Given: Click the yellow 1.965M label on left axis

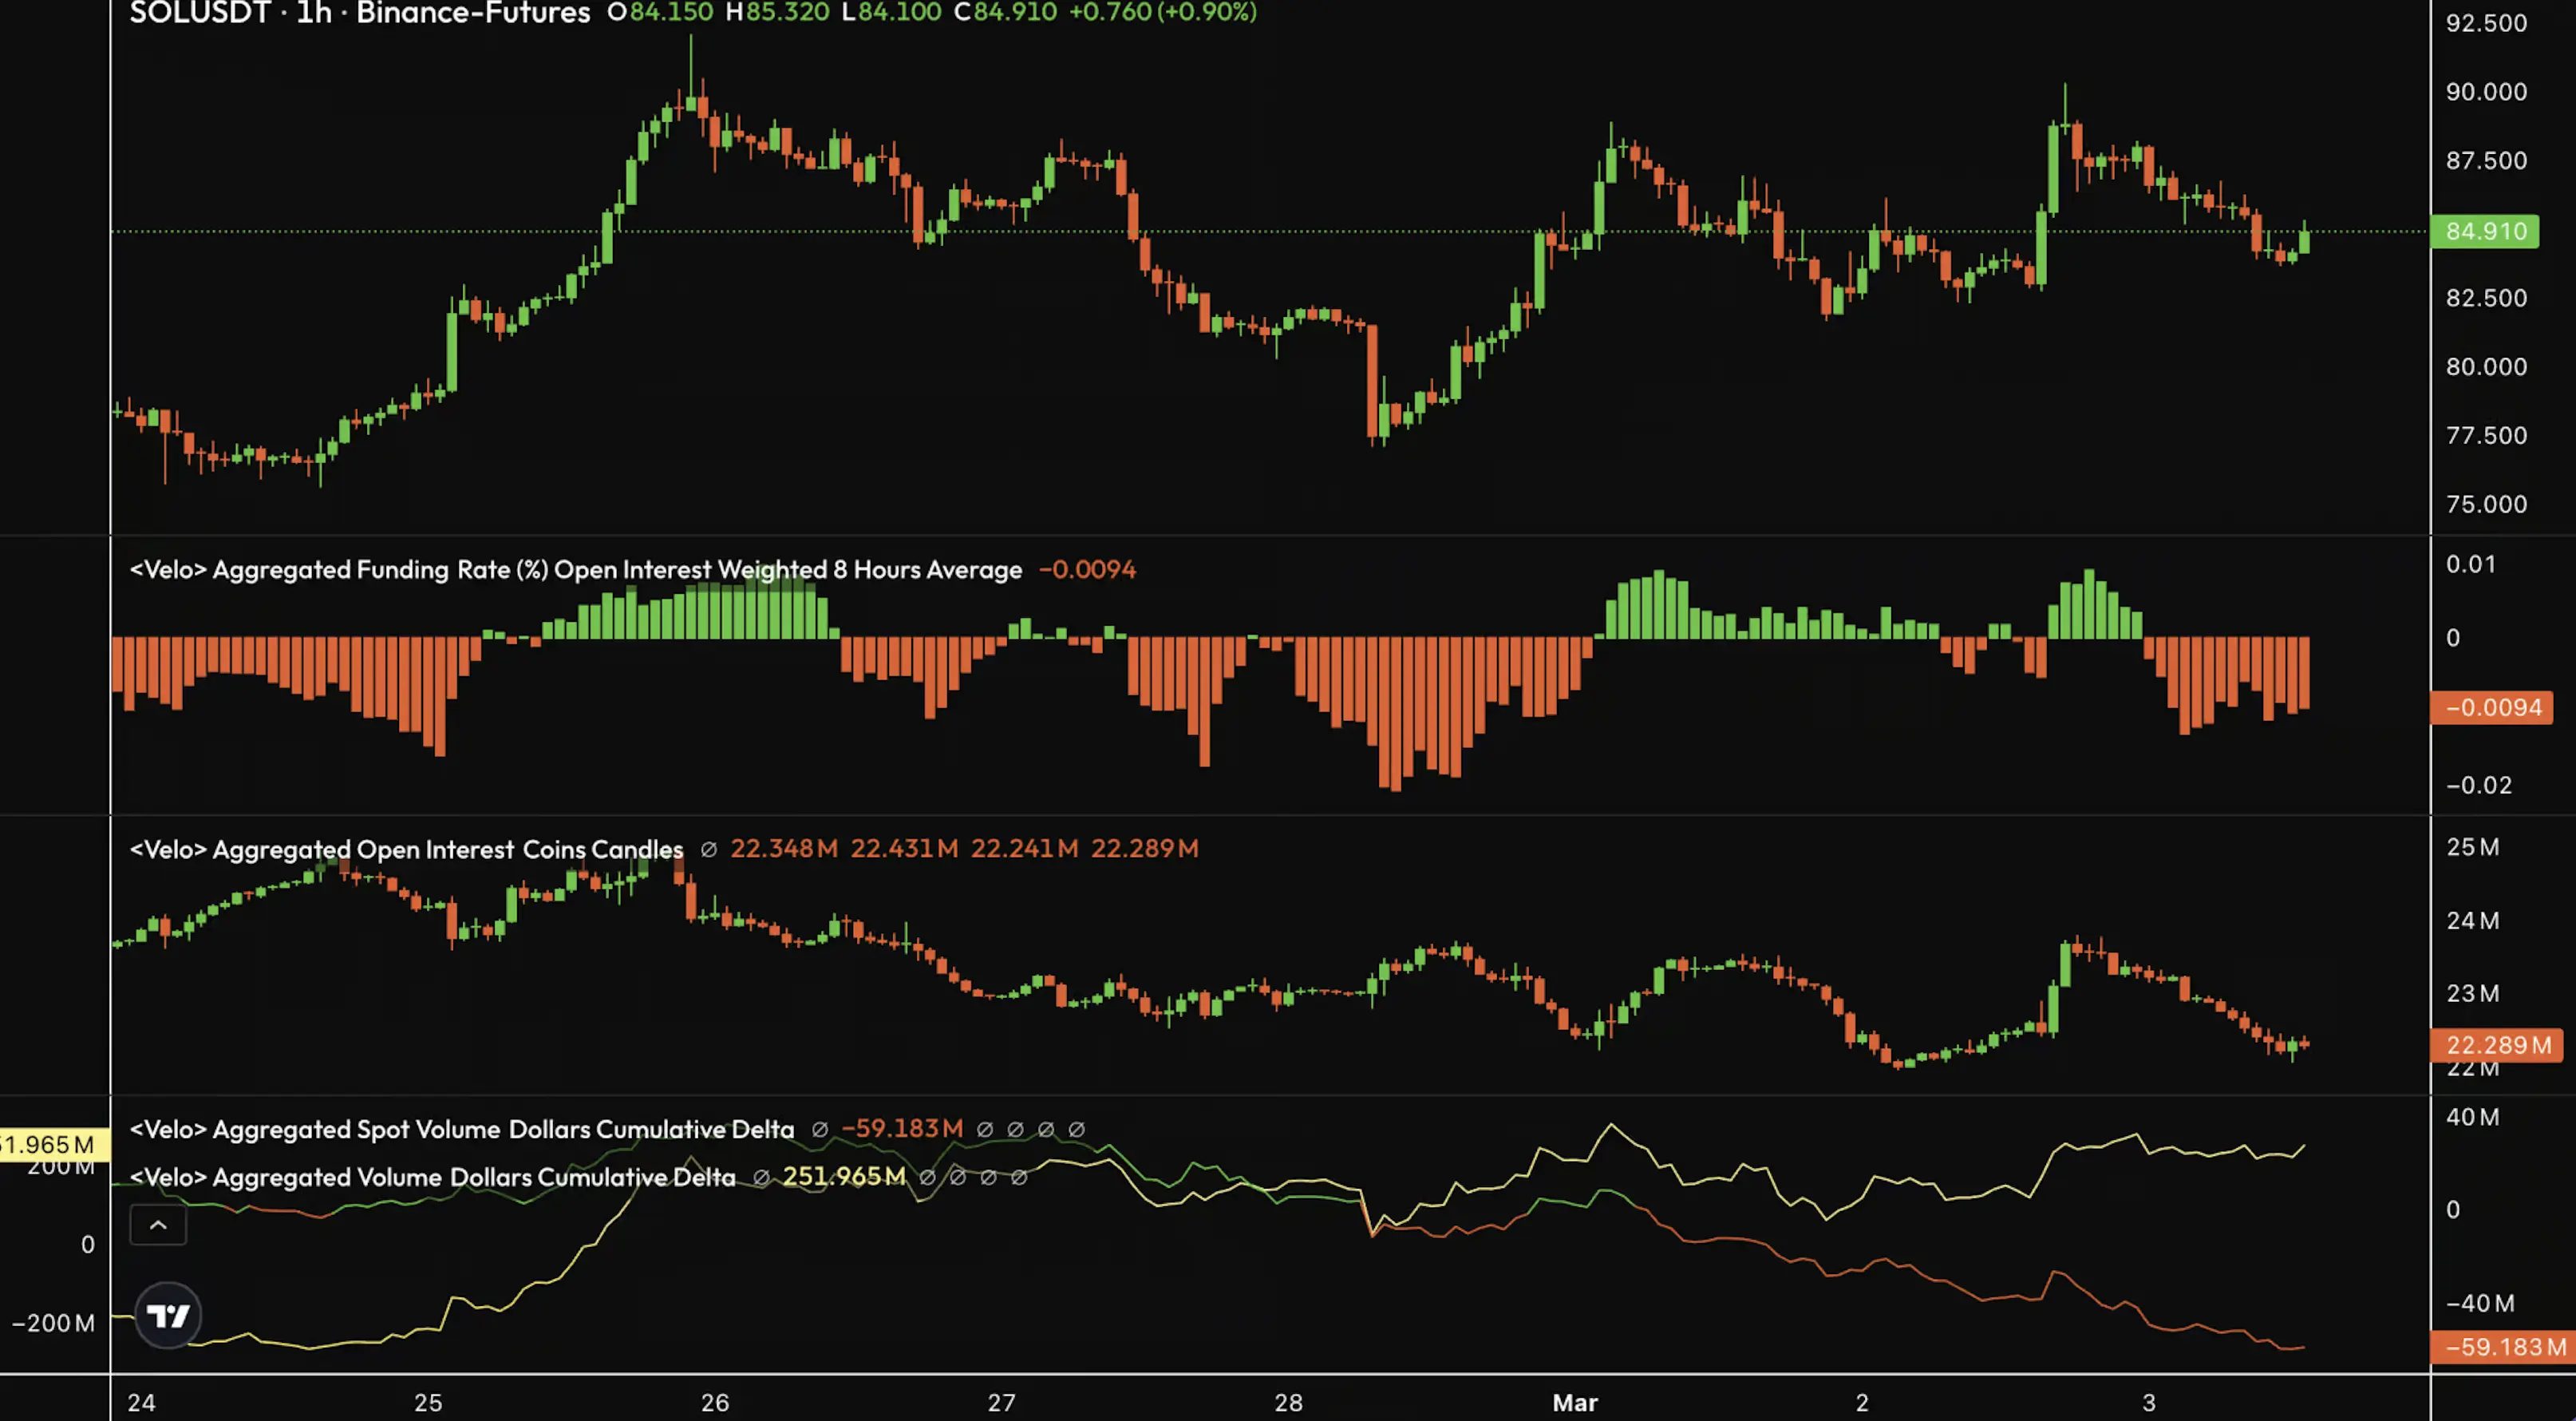Looking at the screenshot, I should [50, 1144].
